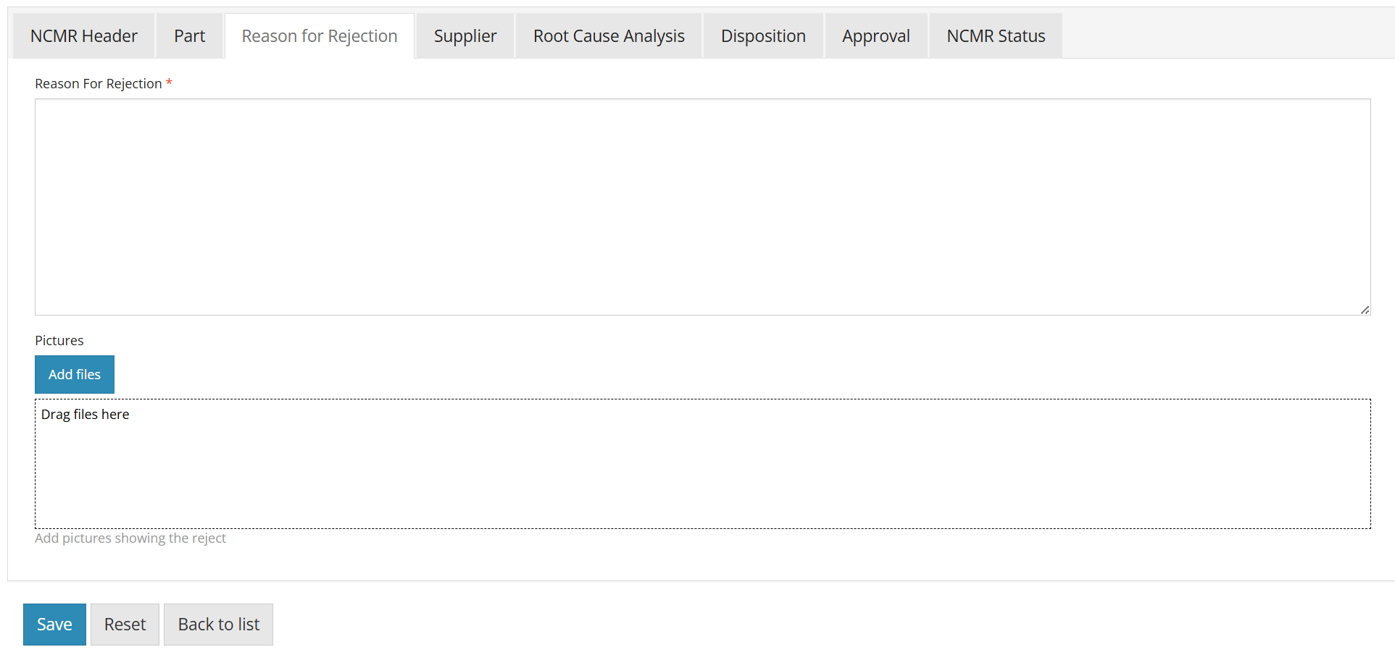Open the Part tab
Image resolution: width=1395 pixels, height=660 pixels.
pos(189,35)
